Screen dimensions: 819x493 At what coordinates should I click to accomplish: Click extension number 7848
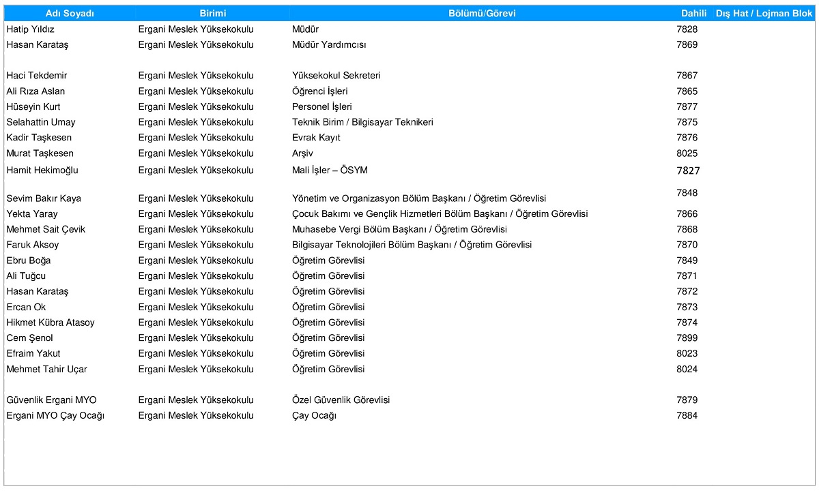(x=687, y=193)
